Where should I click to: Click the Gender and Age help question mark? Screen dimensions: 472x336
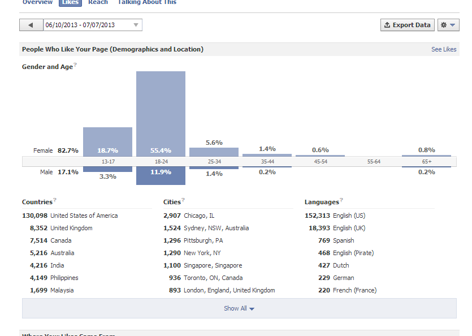(x=75, y=64)
